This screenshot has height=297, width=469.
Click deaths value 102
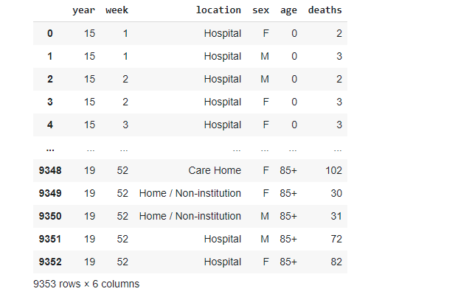(333, 170)
